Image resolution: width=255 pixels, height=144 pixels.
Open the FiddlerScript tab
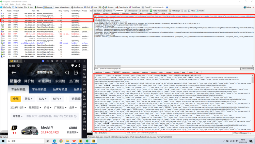(175, 11)
